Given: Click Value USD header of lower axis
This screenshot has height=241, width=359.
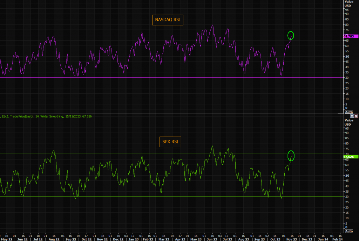Looking at the screenshot, I should (x=349, y=122).
